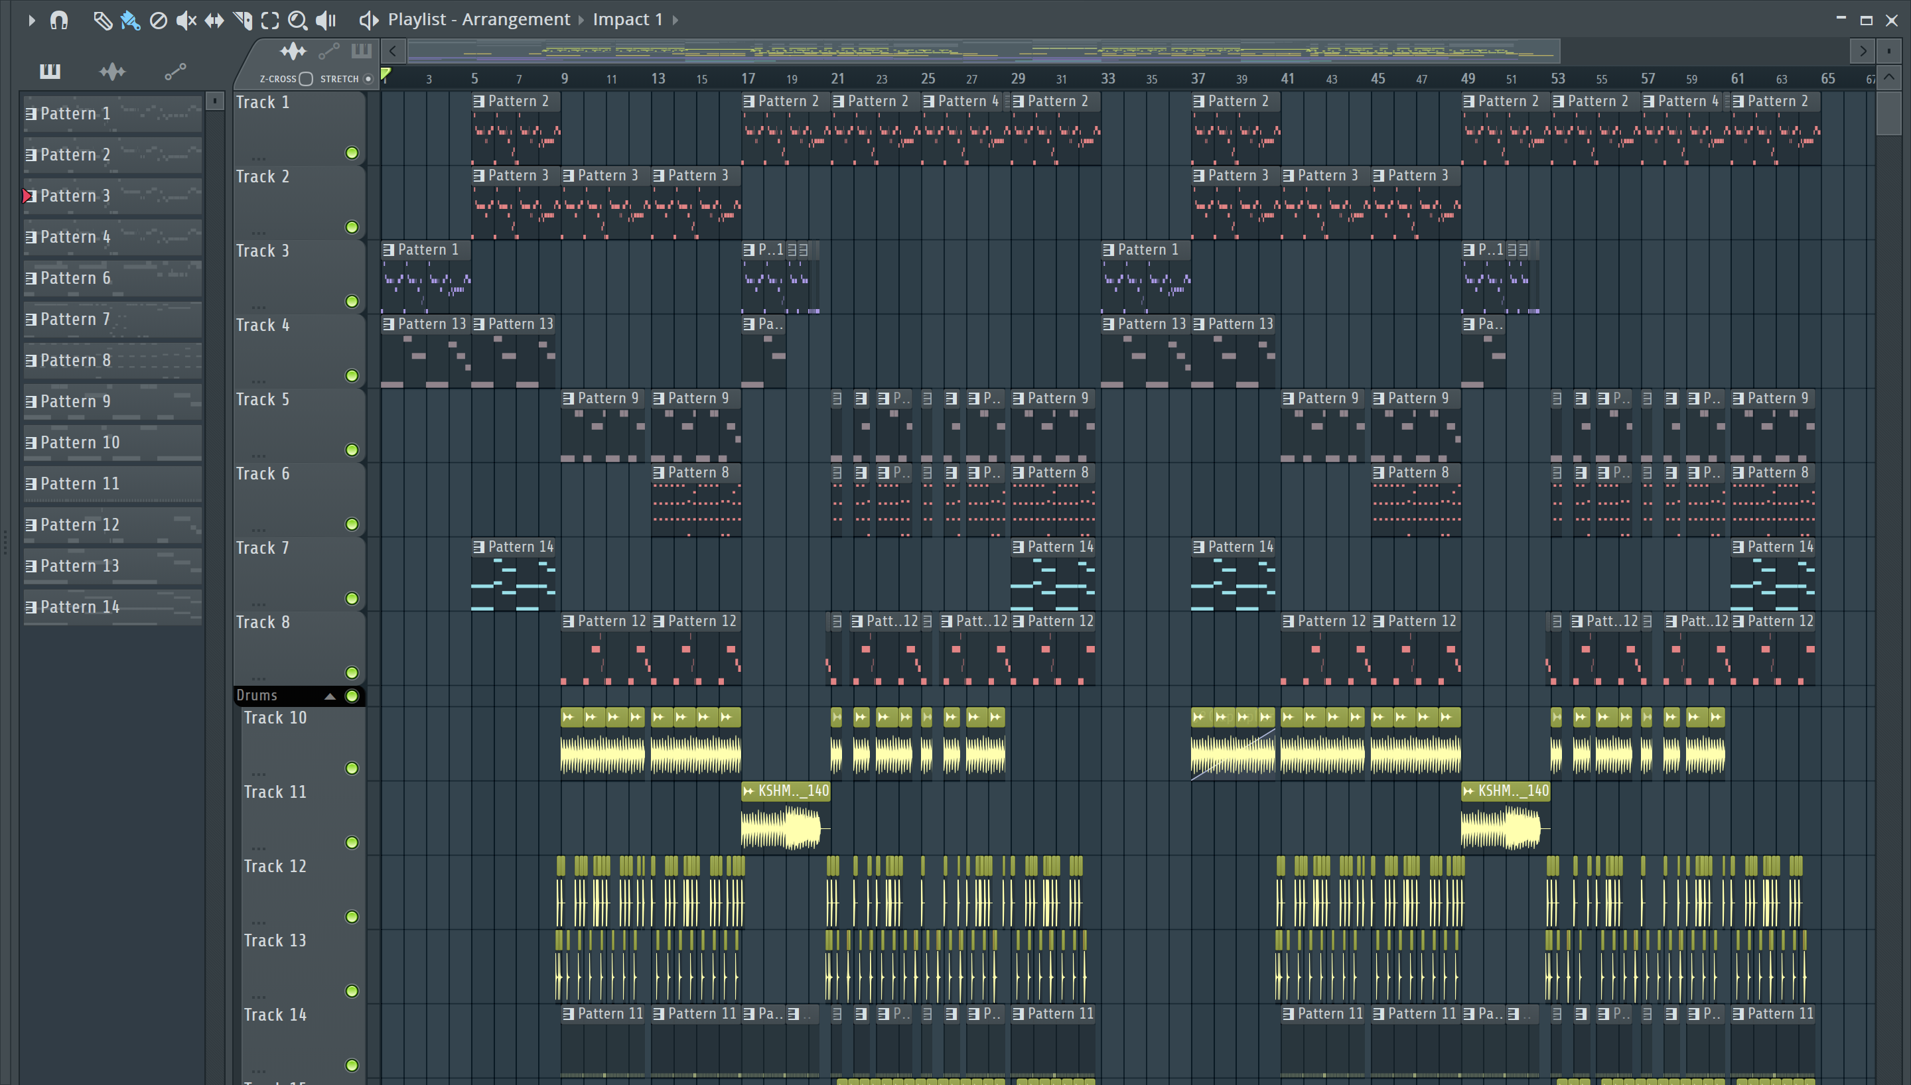
Task: Focus audio clips in playlist header
Action: tap(293, 52)
